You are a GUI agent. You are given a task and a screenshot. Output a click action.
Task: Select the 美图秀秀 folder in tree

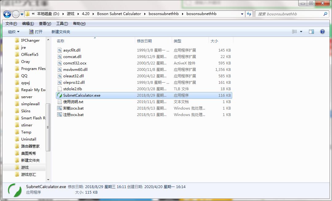(x=25, y=153)
